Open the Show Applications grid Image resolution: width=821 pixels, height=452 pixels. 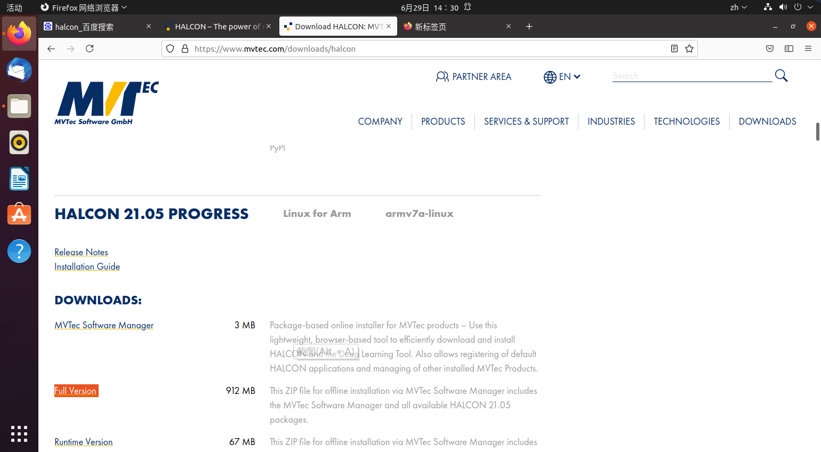click(19, 434)
